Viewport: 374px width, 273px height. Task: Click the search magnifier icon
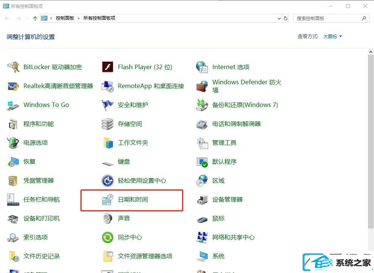(x=364, y=19)
